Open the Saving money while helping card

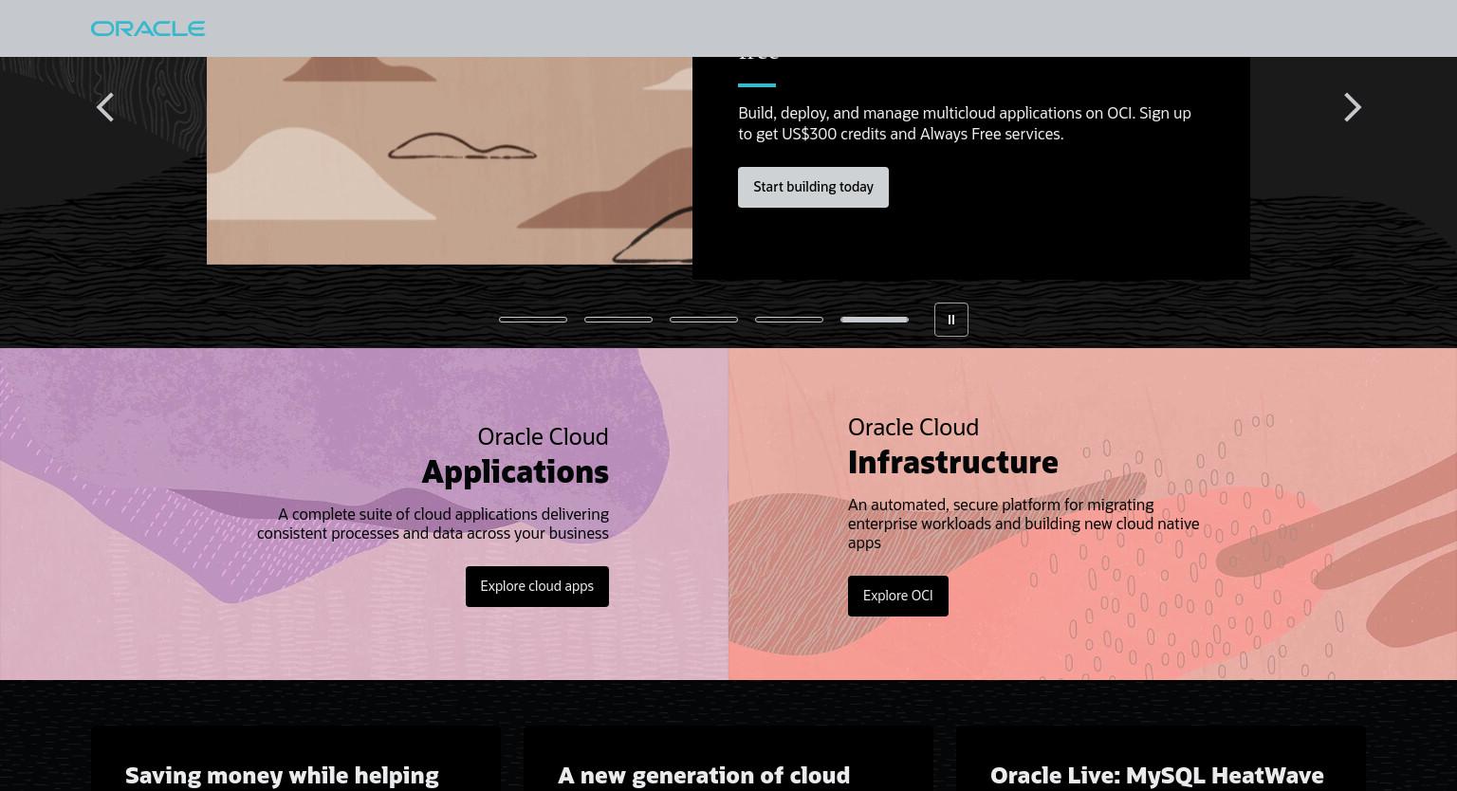(296, 759)
